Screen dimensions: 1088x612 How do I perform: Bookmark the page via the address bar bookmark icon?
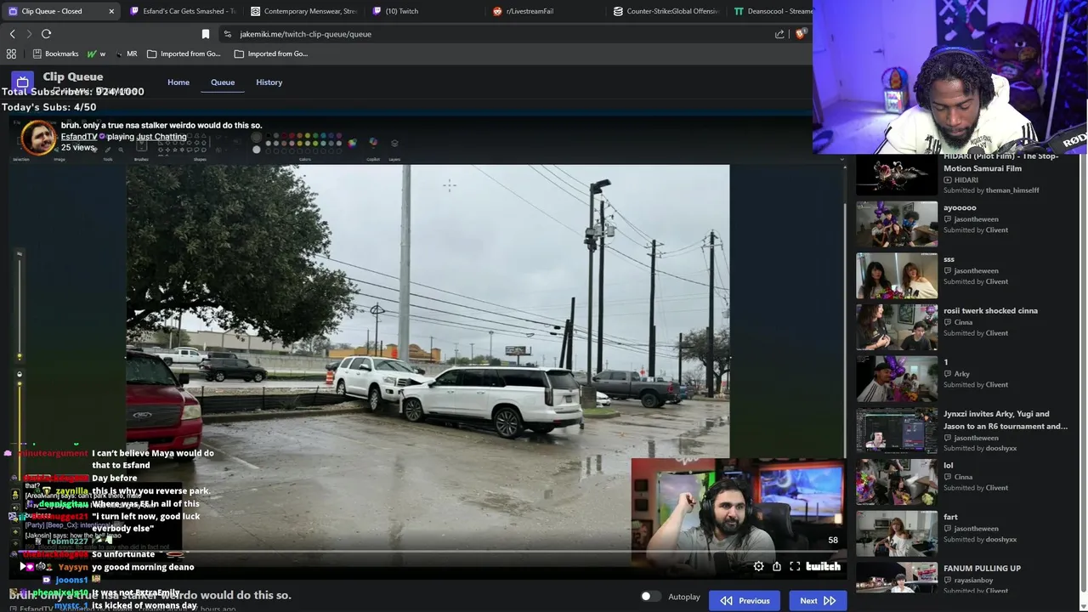coord(205,34)
